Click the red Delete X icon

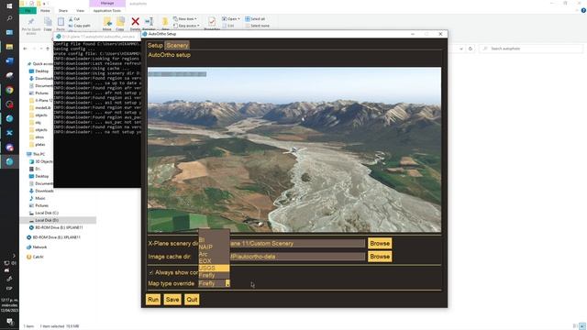coord(135,22)
